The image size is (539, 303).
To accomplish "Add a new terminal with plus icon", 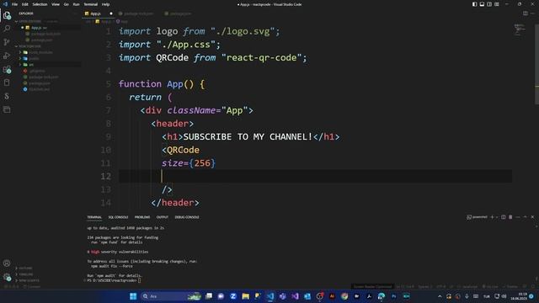I will point(492,217).
